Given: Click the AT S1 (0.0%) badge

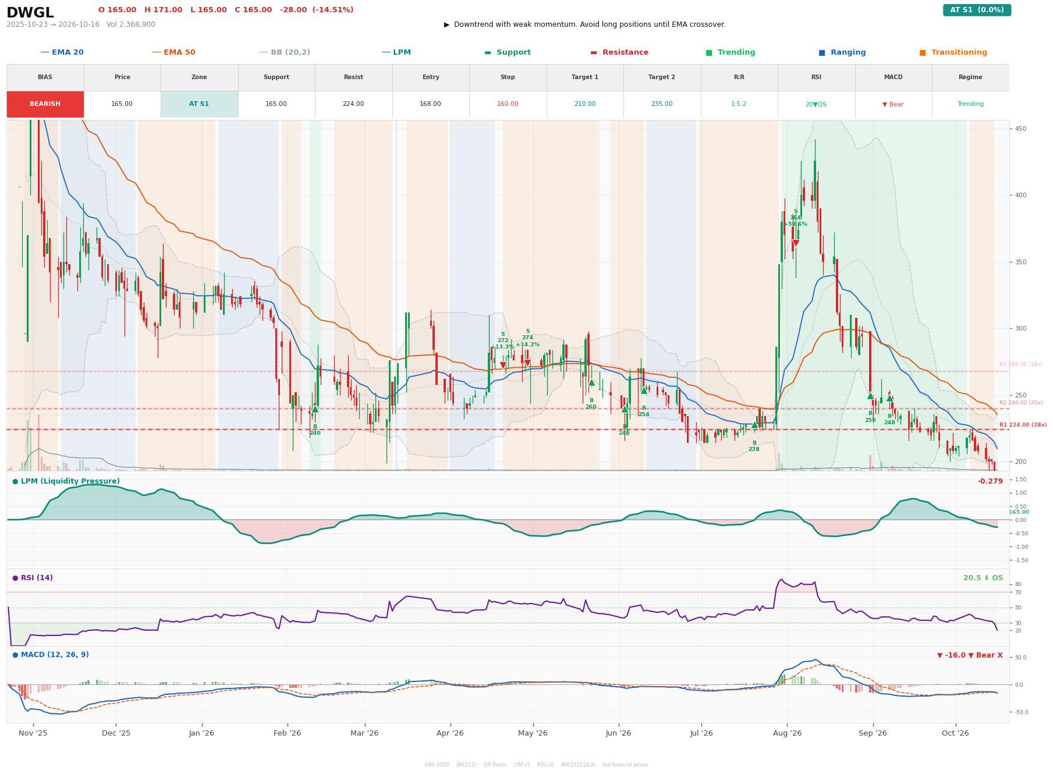Looking at the screenshot, I should 977,10.
